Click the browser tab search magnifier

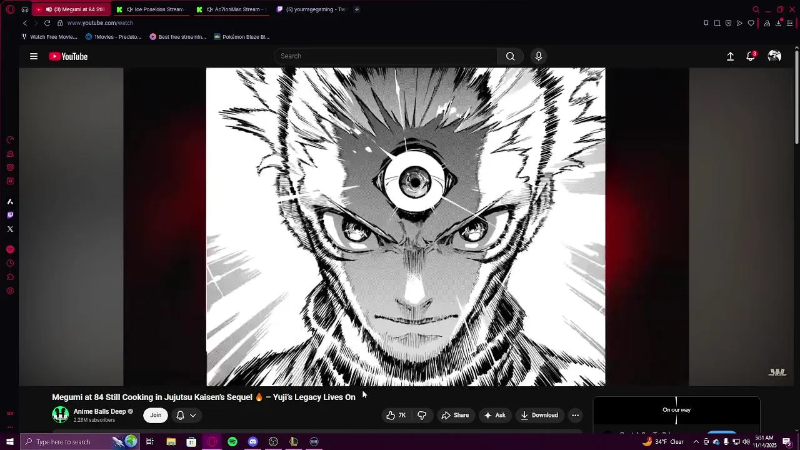[756, 9]
